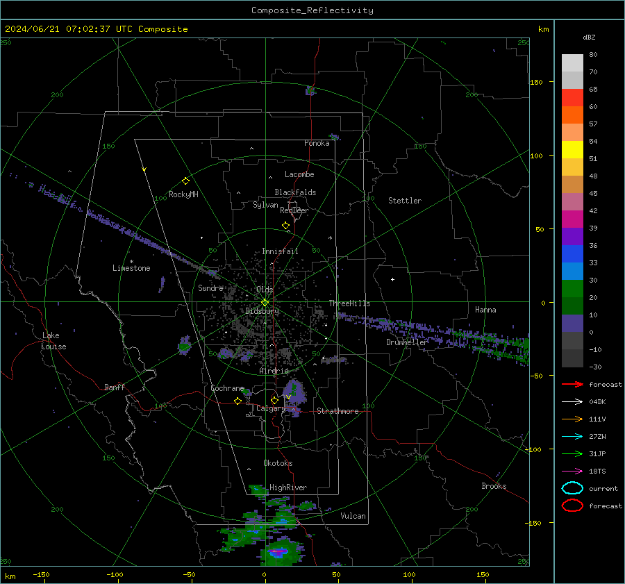625x584 pixels.
Task: Click the Didsbury city label
Action: pyautogui.click(x=262, y=311)
